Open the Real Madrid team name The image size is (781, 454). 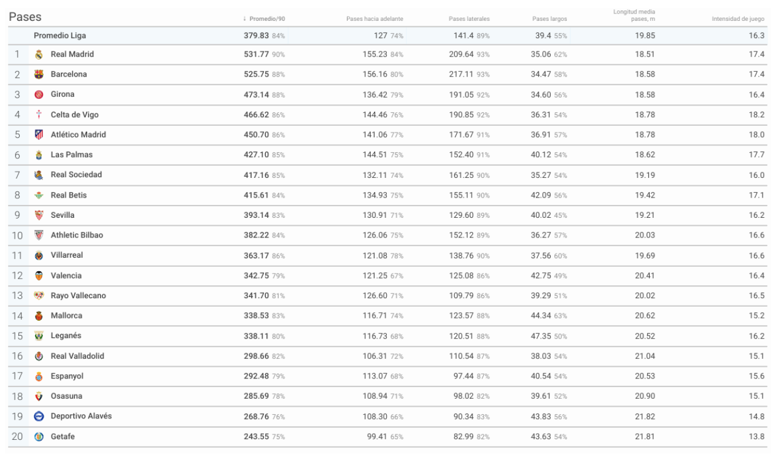(72, 55)
